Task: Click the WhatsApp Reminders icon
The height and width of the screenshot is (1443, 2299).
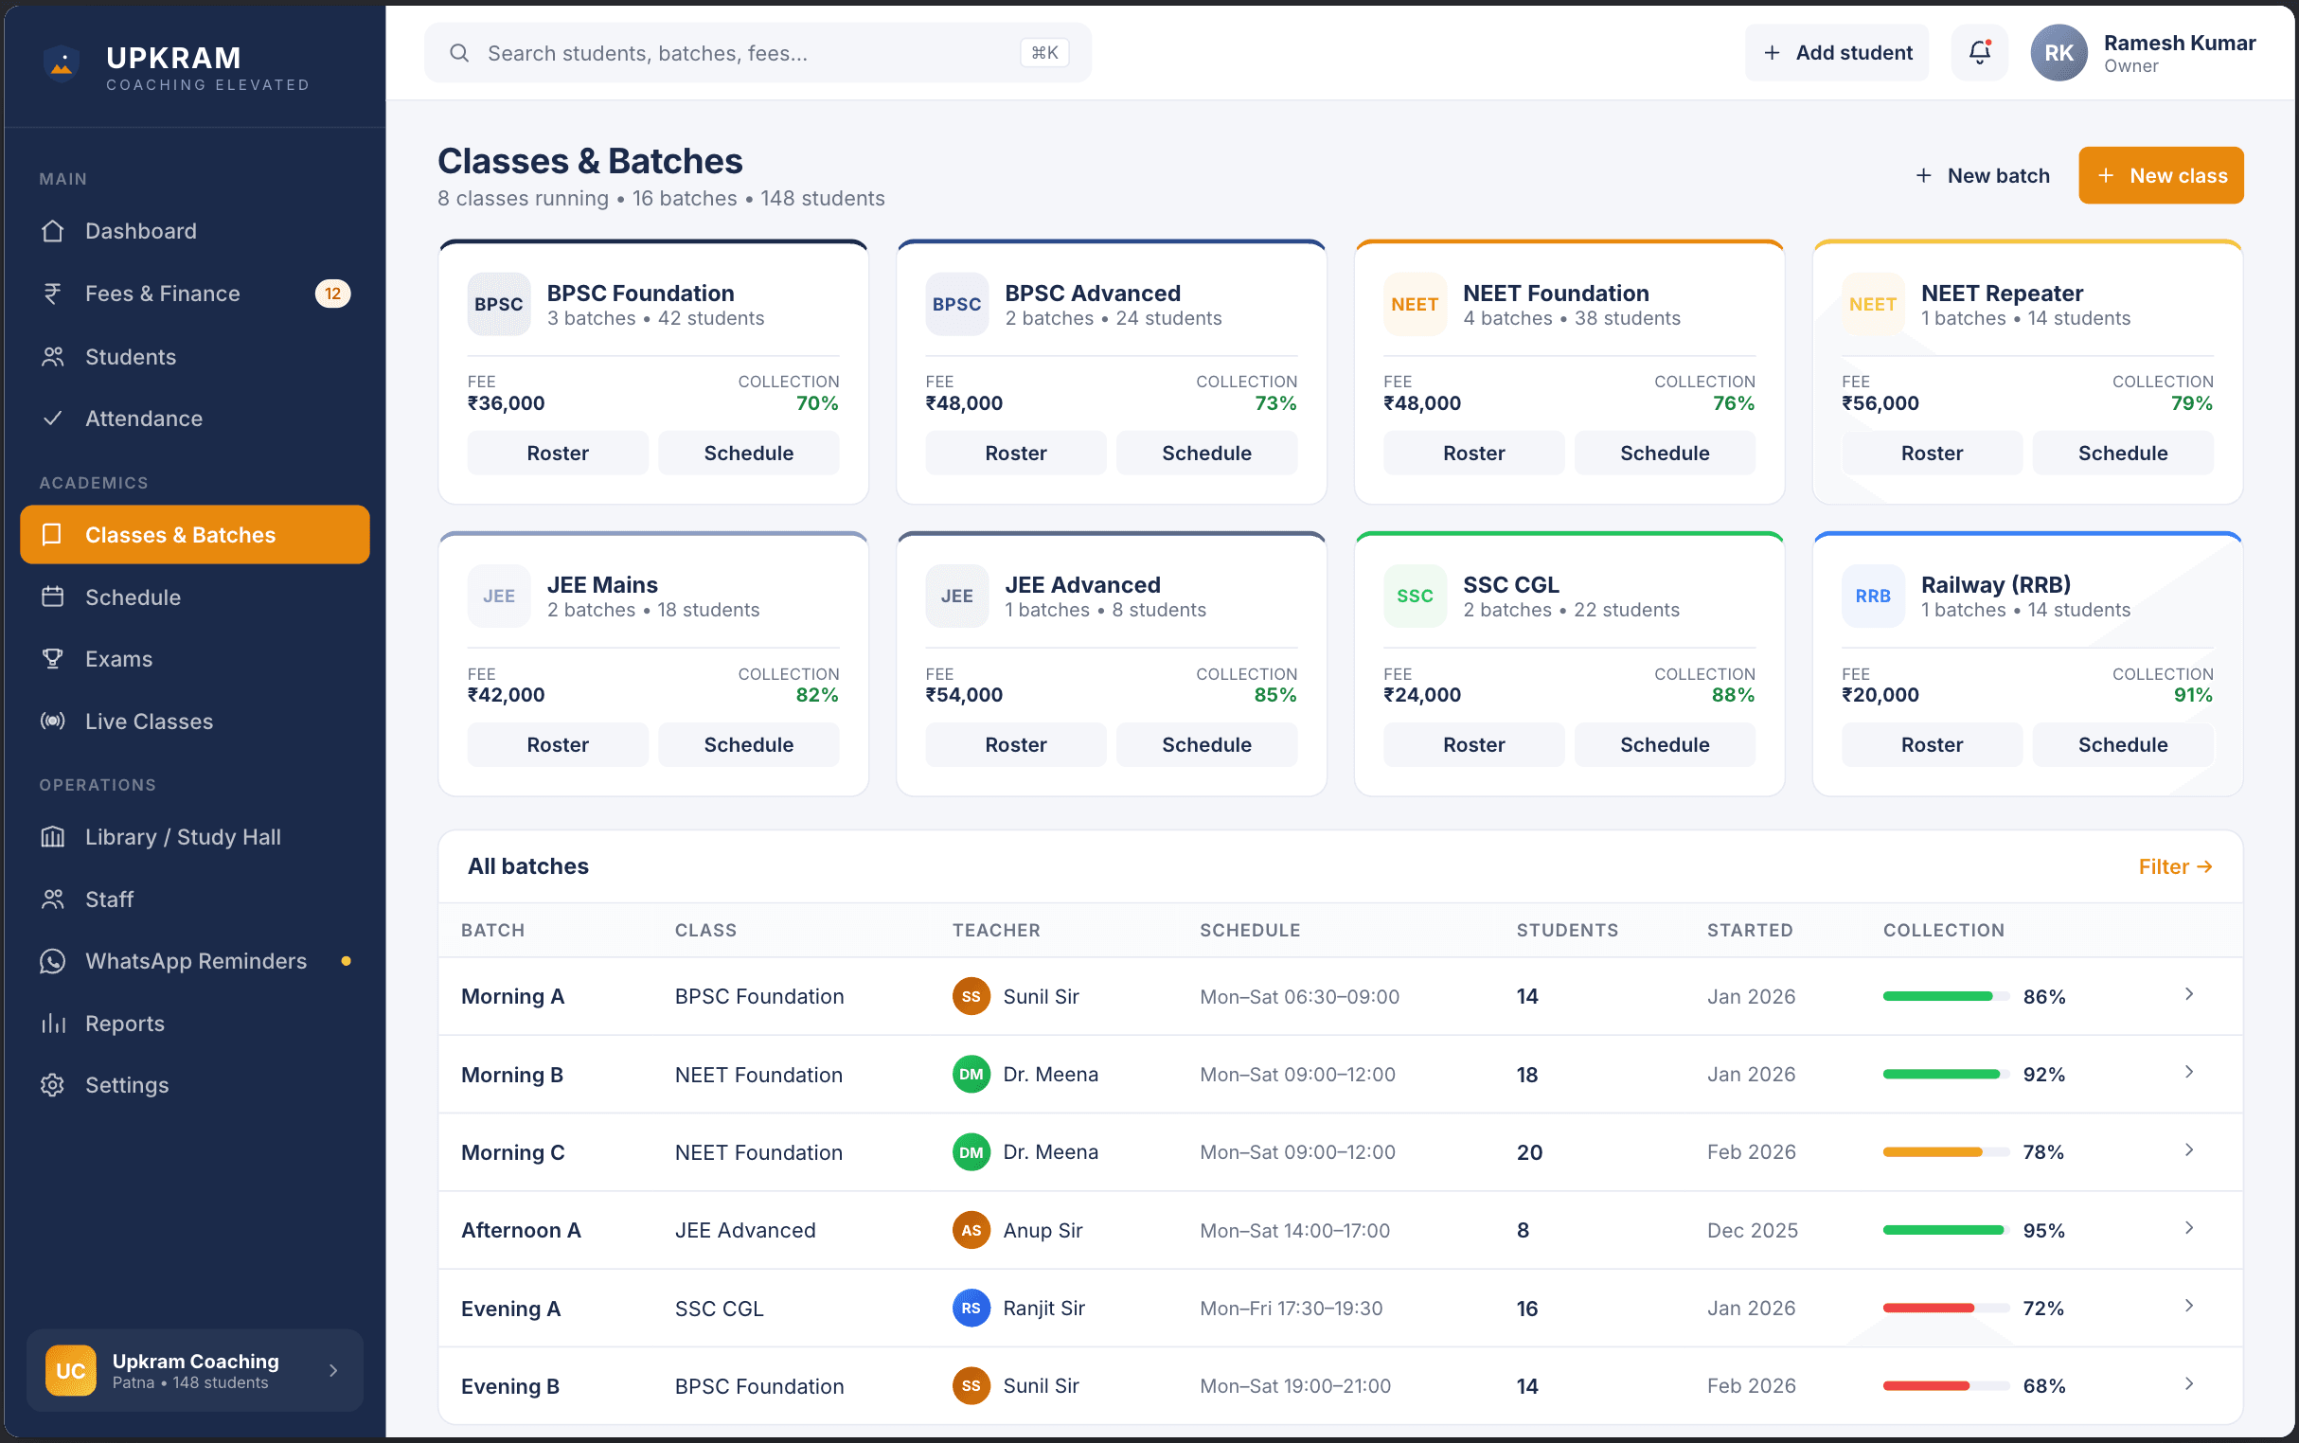Action: (x=53, y=961)
